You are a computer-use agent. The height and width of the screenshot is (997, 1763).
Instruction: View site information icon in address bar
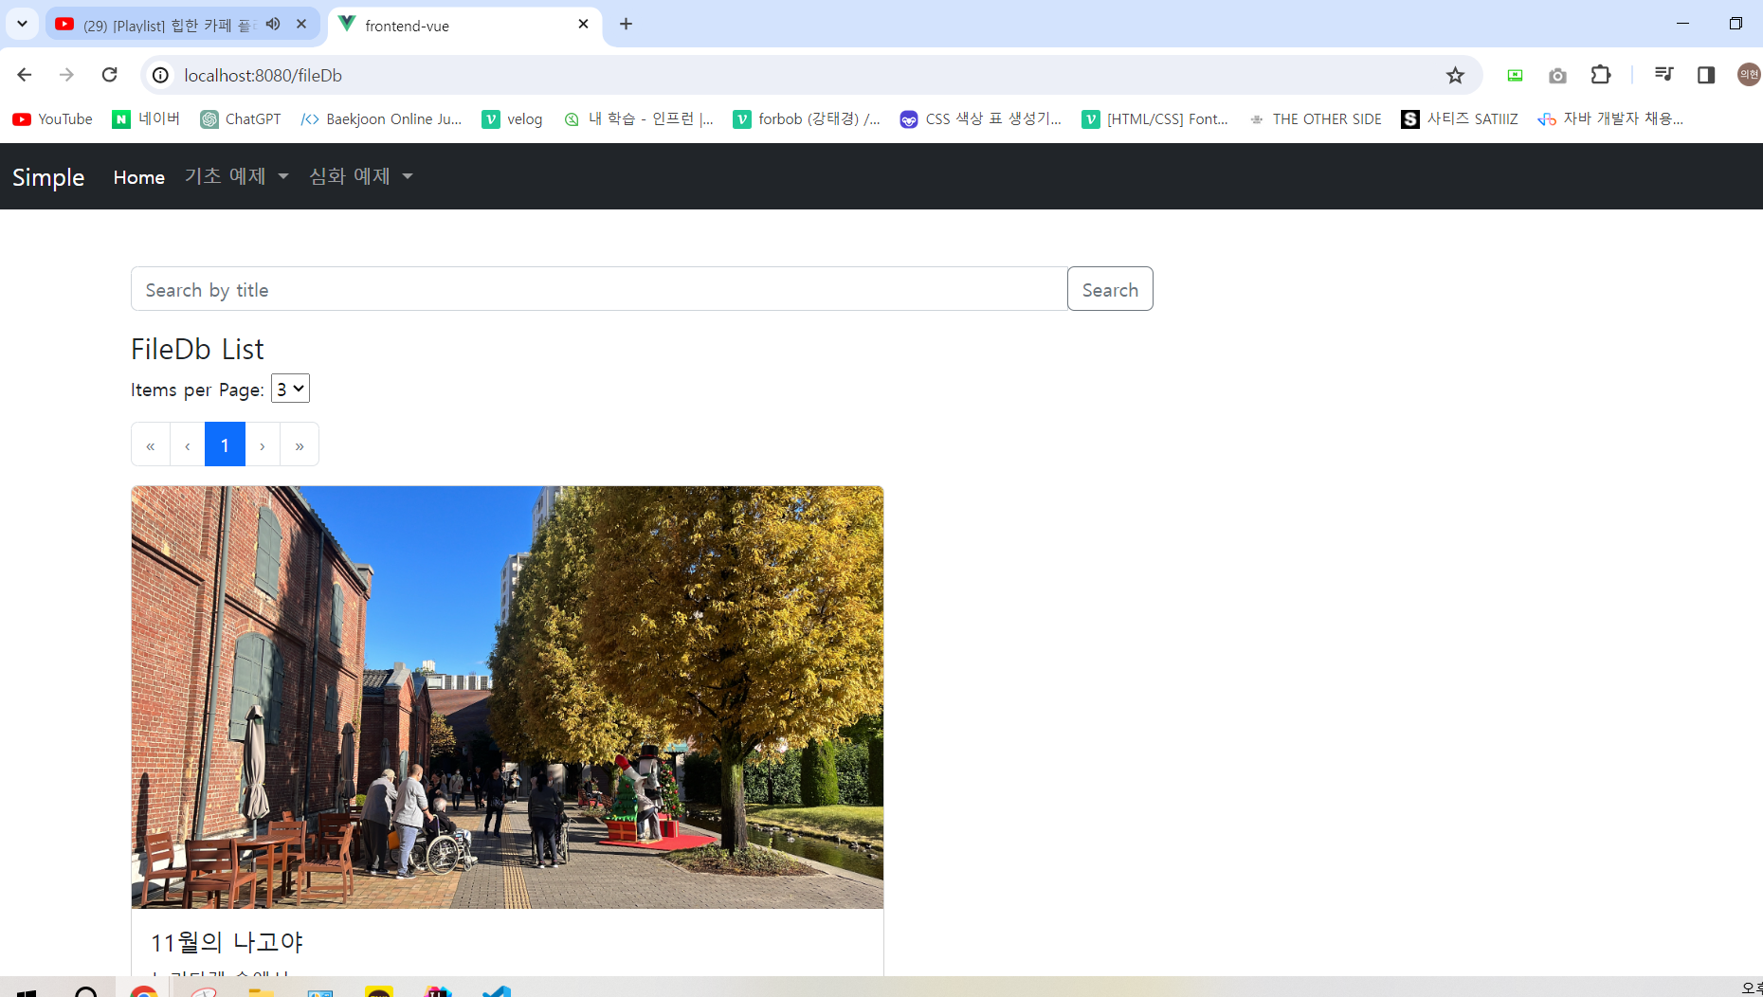coord(161,75)
